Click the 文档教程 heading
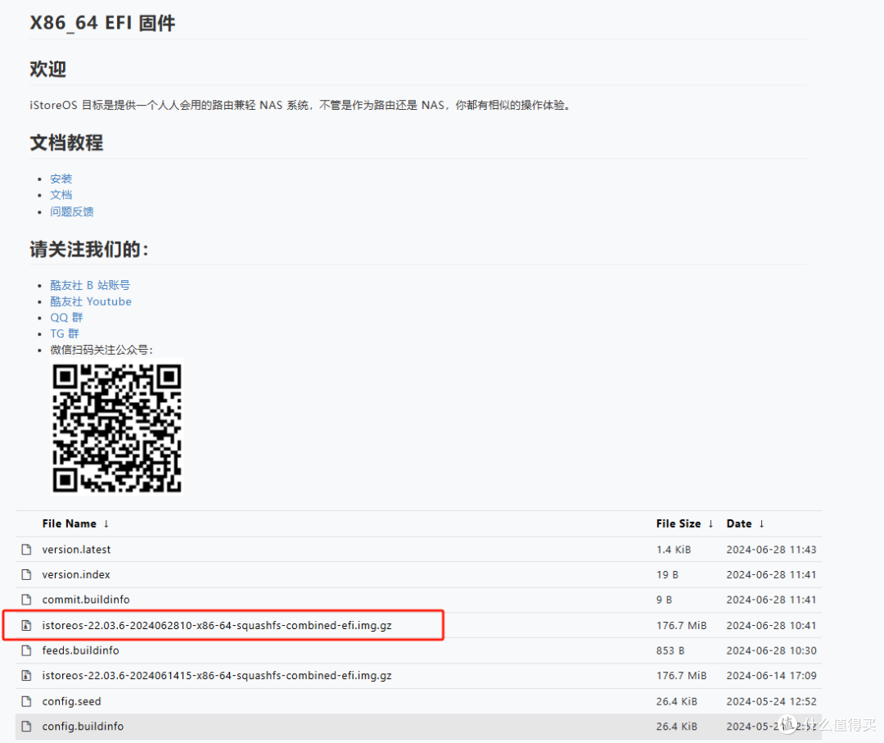The width and height of the screenshot is (884, 743). point(66,143)
